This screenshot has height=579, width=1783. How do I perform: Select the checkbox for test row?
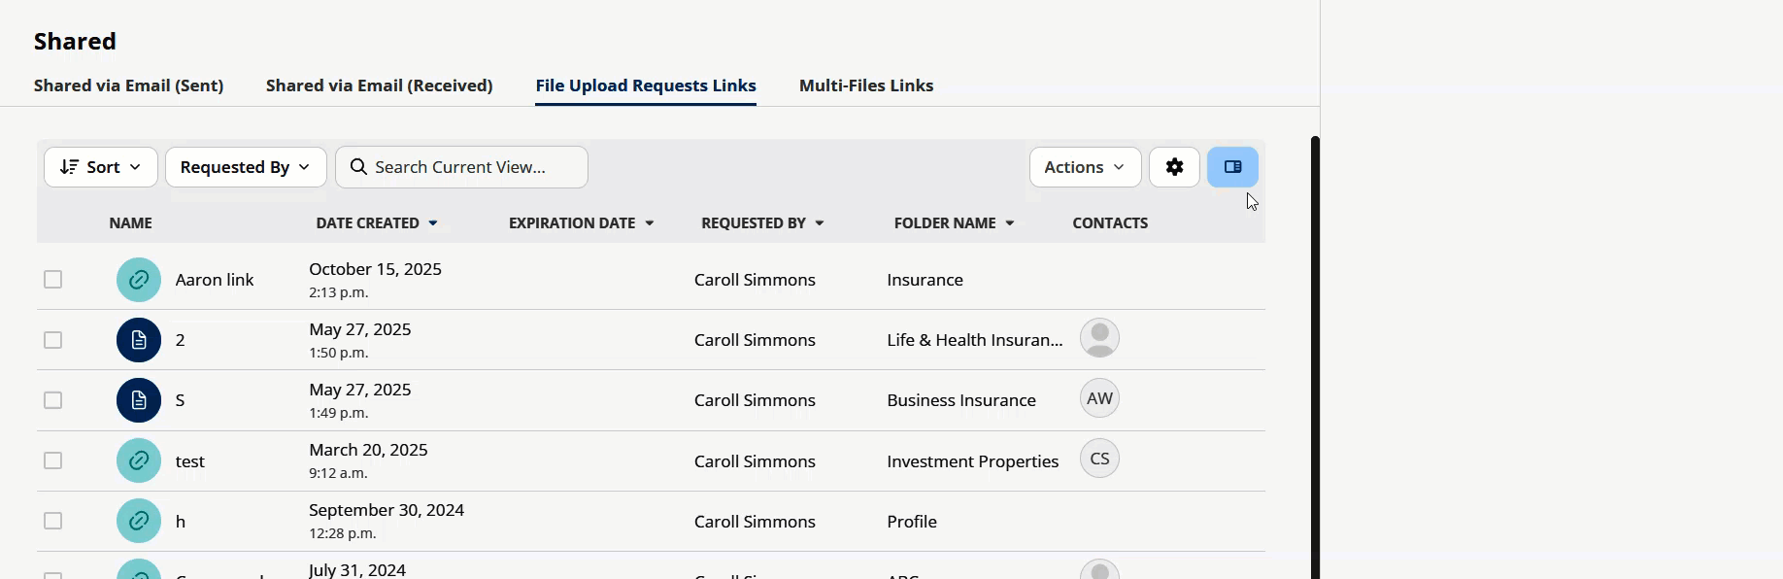coord(53,460)
